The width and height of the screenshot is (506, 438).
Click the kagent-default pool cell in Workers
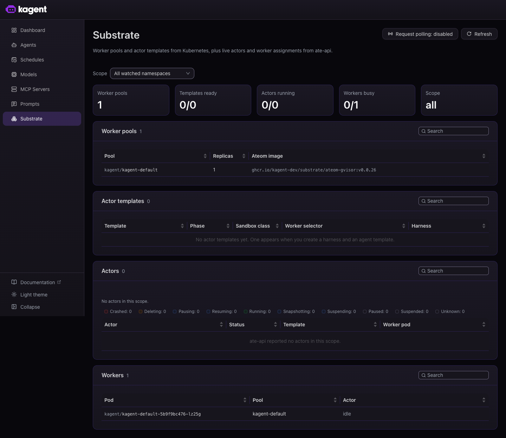pos(269,414)
